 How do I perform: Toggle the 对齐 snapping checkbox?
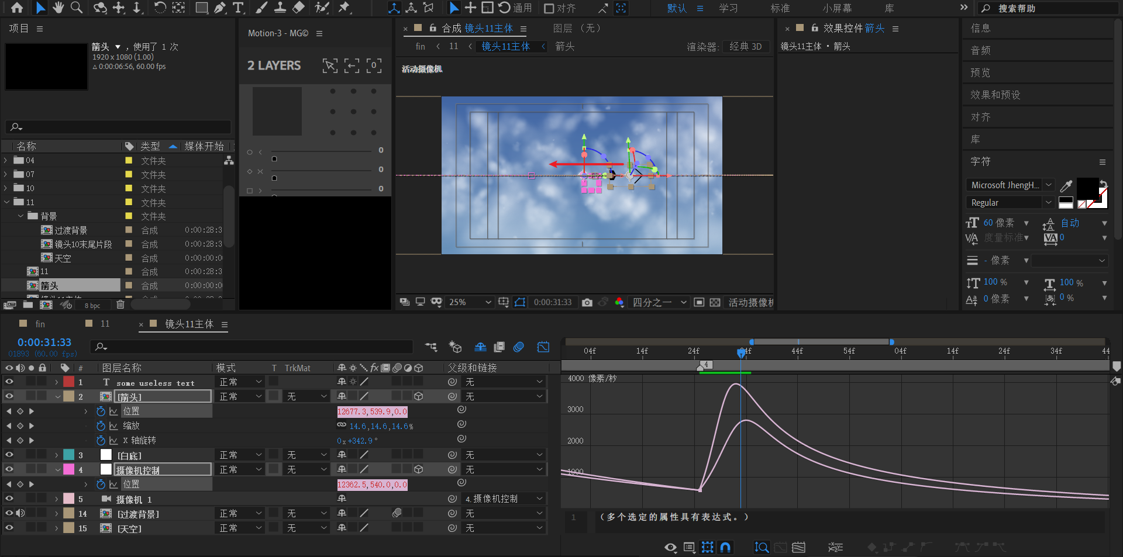pyautogui.click(x=549, y=8)
